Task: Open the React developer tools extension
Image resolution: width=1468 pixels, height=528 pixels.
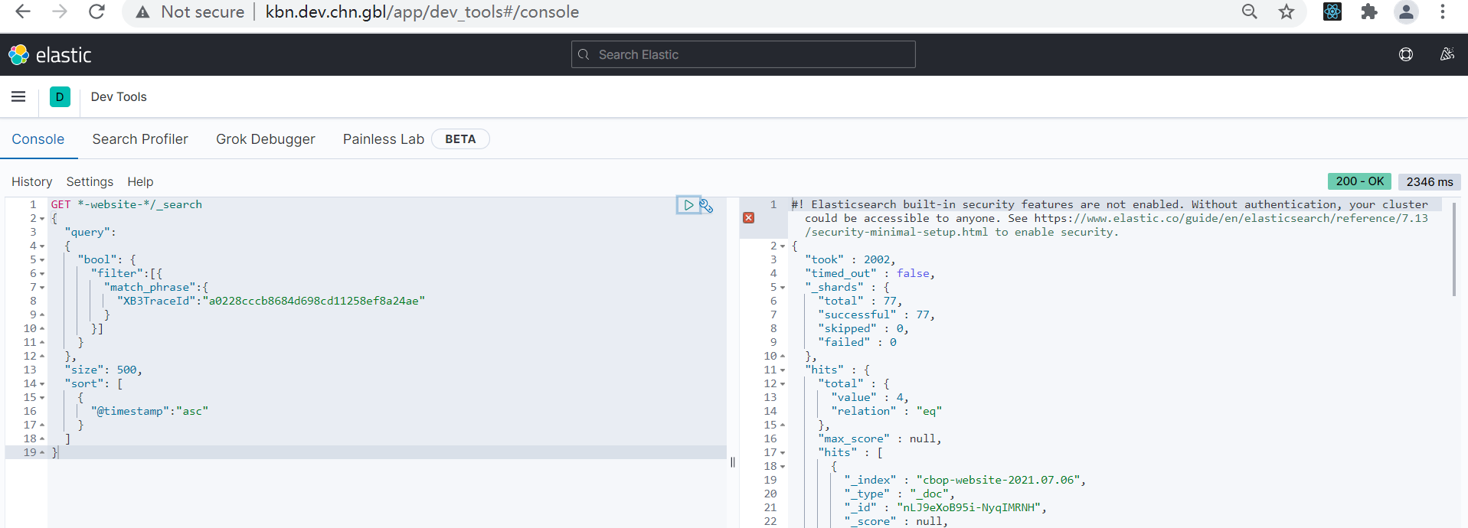Action: pos(1332,11)
